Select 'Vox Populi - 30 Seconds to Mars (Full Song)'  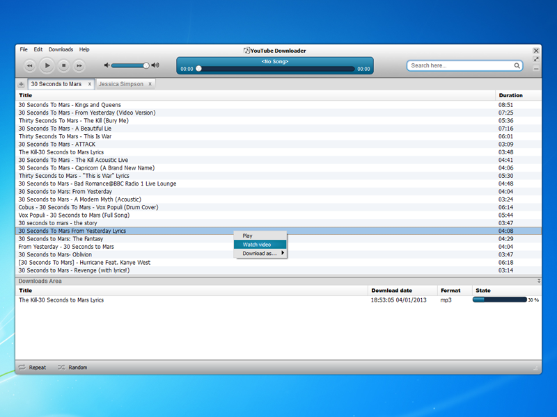[x=278, y=215]
